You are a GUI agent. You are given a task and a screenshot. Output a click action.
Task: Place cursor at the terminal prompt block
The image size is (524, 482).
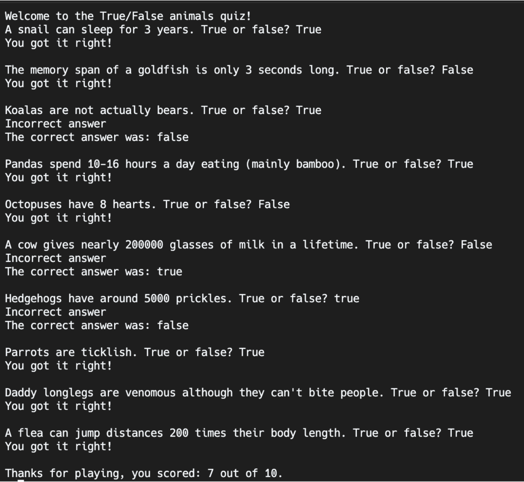click(21, 480)
